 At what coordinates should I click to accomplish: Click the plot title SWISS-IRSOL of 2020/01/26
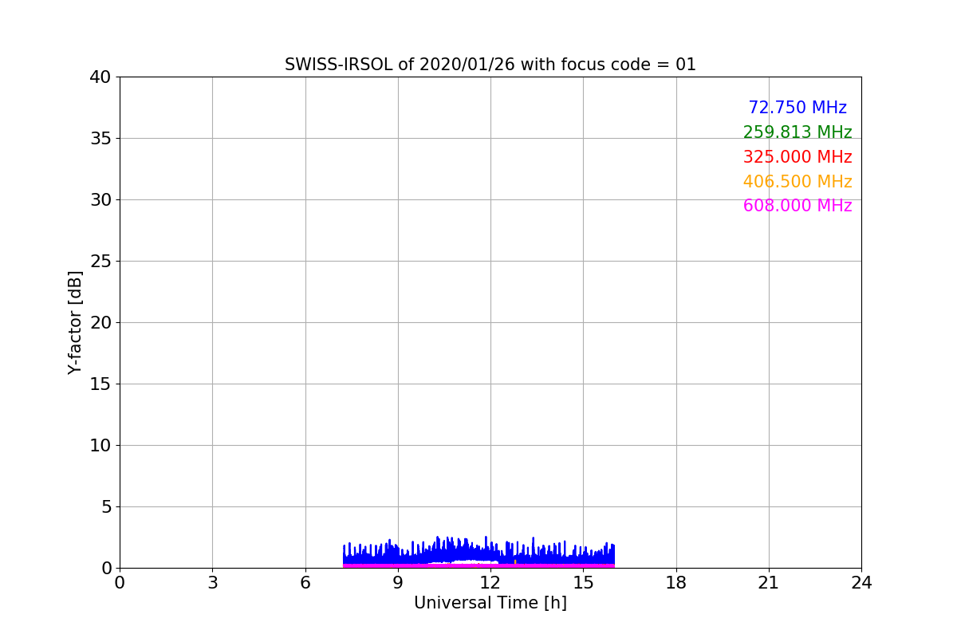coord(490,65)
